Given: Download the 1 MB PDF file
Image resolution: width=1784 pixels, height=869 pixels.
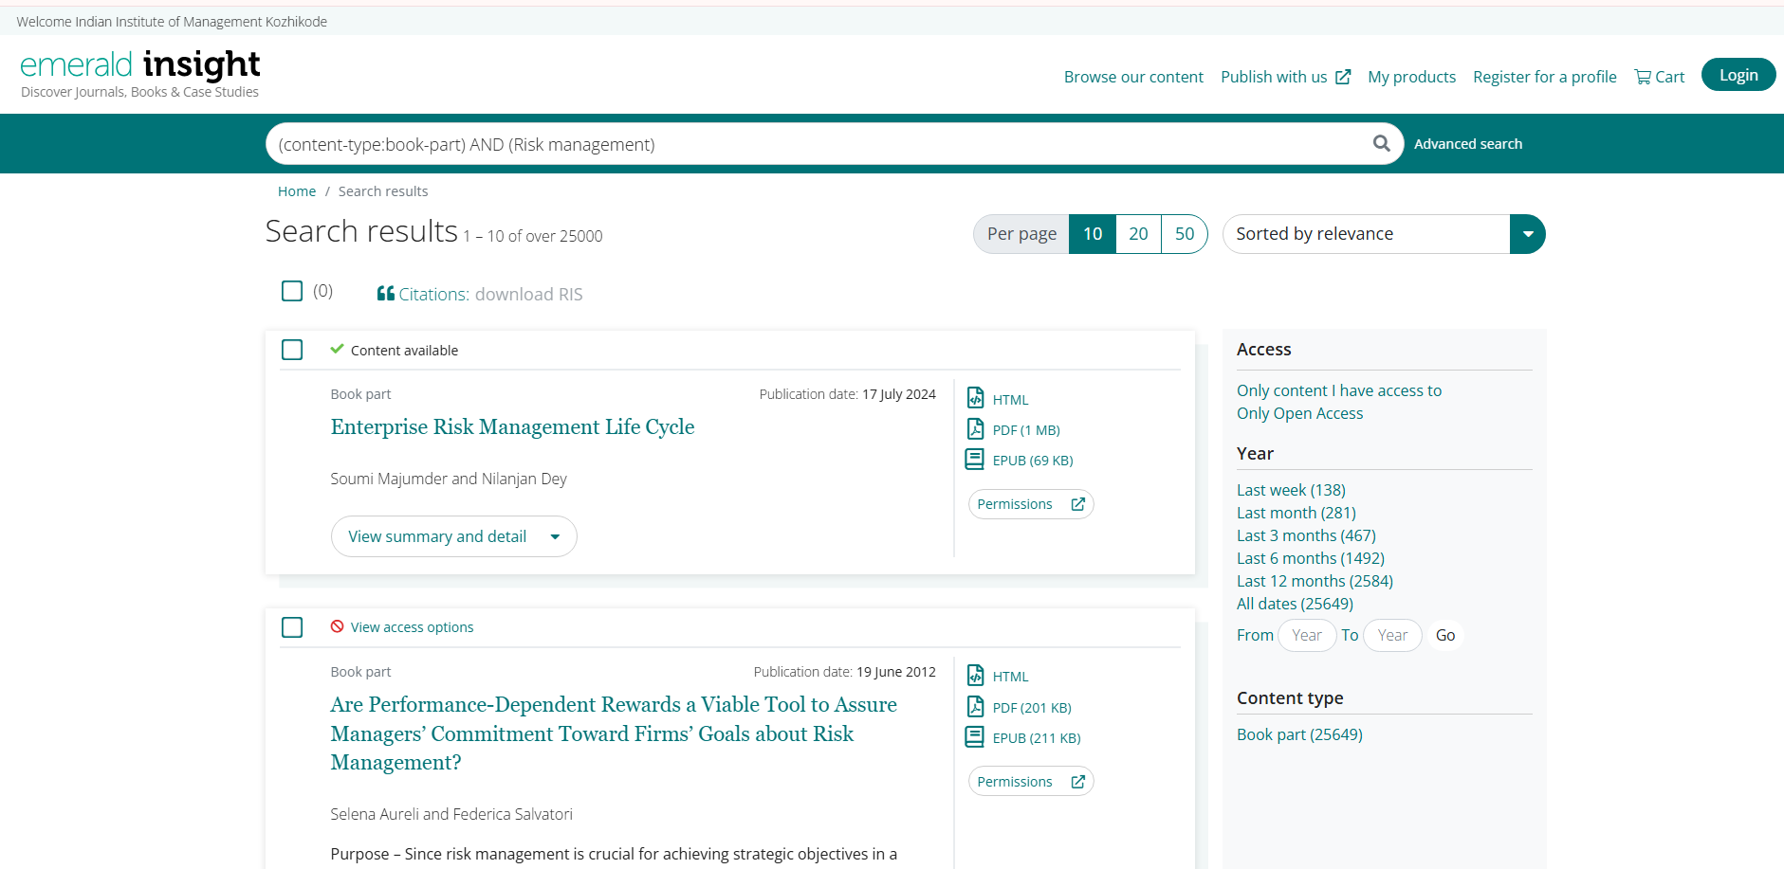Looking at the screenshot, I should [1025, 430].
